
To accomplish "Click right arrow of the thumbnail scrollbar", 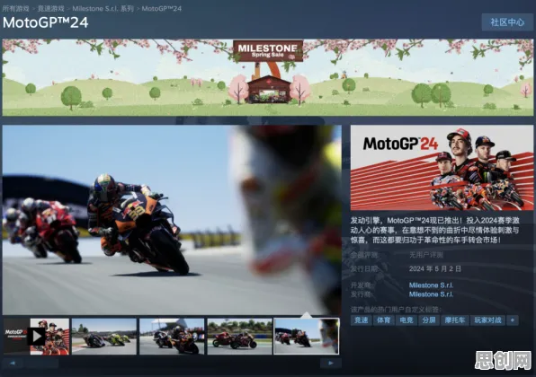I will coord(331,363).
